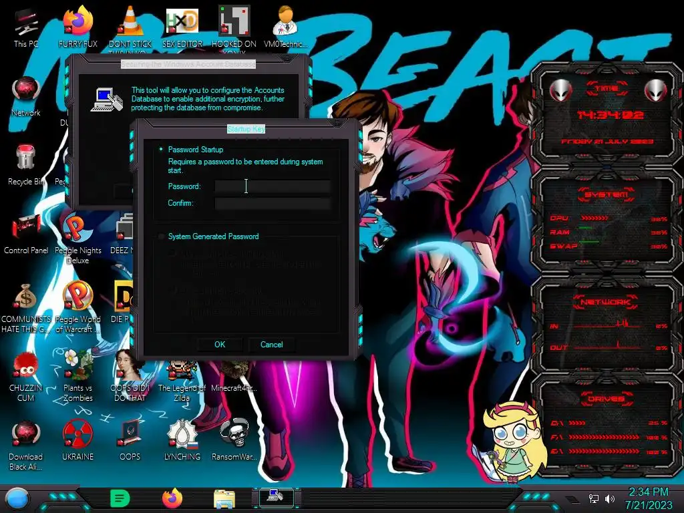The width and height of the screenshot is (684, 513).
Task: Open the Control Panel desktop icon
Action: coord(26,234)
